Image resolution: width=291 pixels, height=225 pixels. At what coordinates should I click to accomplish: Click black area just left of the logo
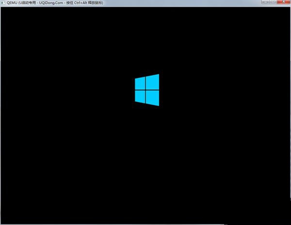[x=121, y=89]
